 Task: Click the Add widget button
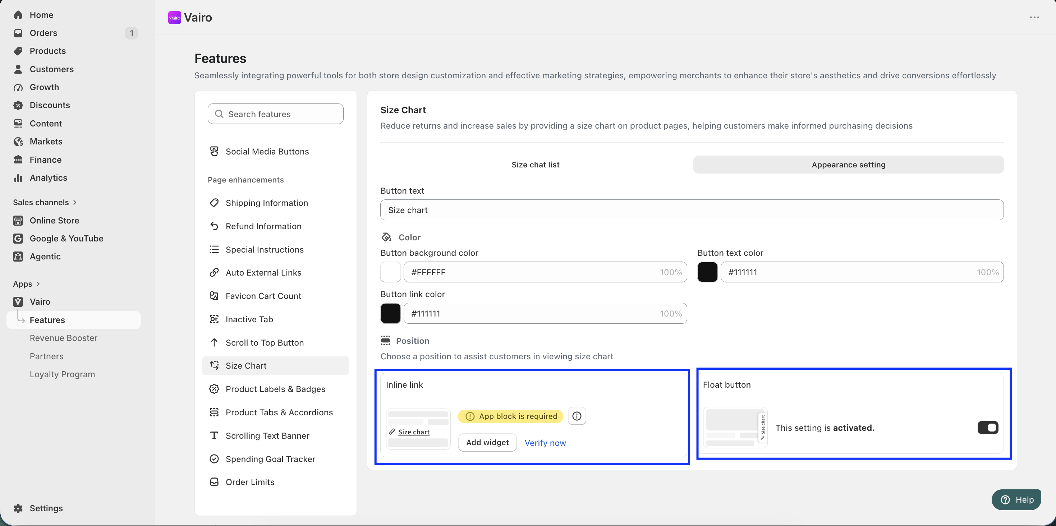tap(487, 442)
